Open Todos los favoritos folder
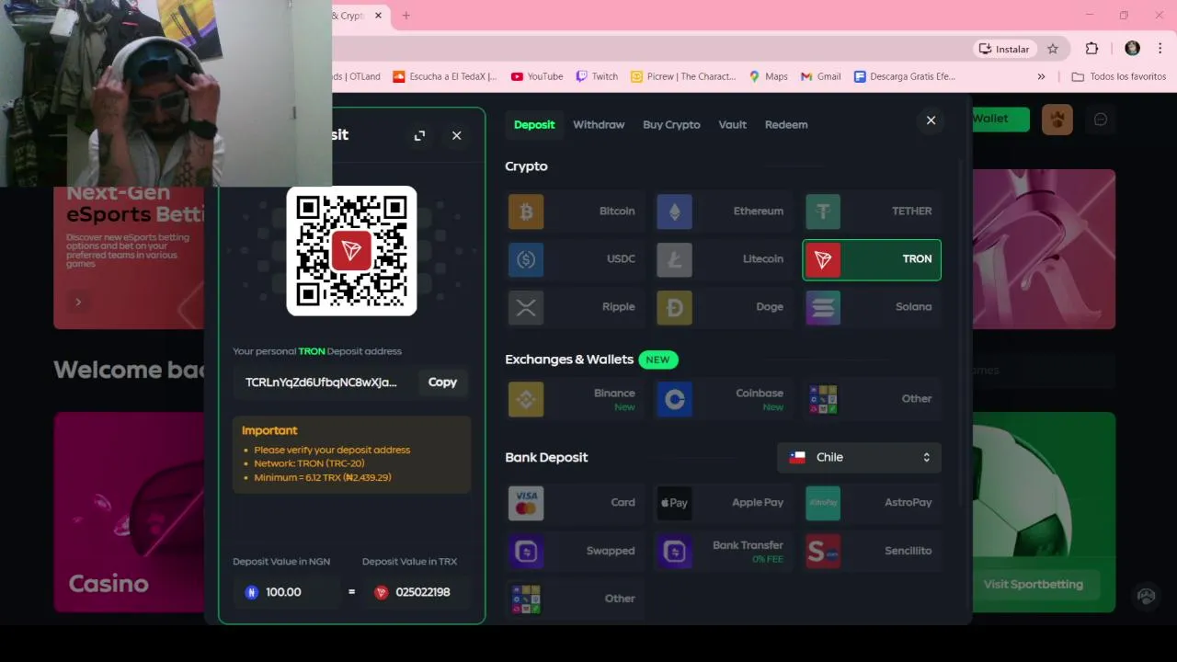 (1119, 76)
